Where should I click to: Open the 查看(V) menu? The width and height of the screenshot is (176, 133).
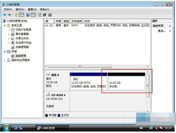(x=32, y=9)
